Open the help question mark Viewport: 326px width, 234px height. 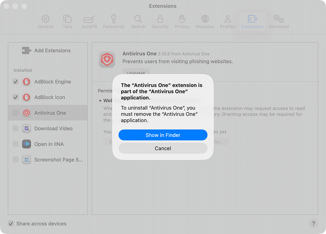click(x=313, y=223)
